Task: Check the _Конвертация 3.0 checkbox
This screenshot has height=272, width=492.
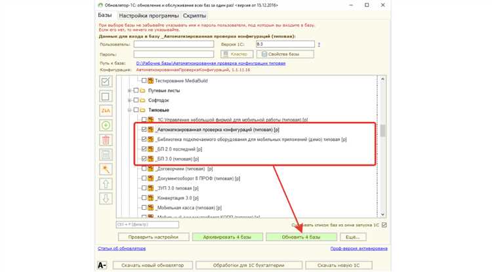Action: click(x=144, y=198)
